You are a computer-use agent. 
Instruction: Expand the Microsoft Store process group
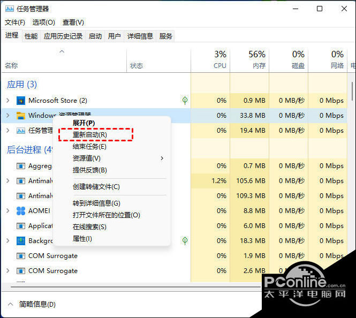pyautogui.click(x=7, y=101)
